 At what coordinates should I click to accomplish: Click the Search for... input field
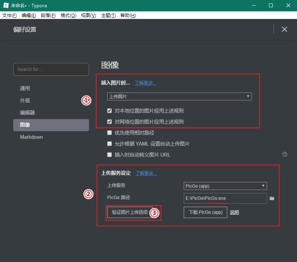pyautogui.click(x=51, y=69)
